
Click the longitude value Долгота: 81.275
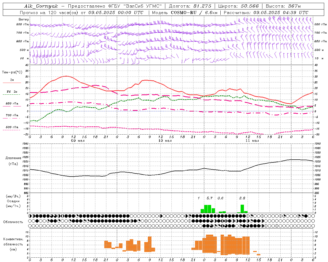coord(190,6)
